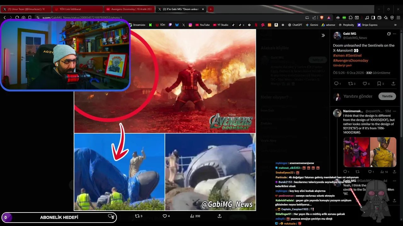
Task: Repost the photo from the bottom bar
Action: tap(139, 216)
